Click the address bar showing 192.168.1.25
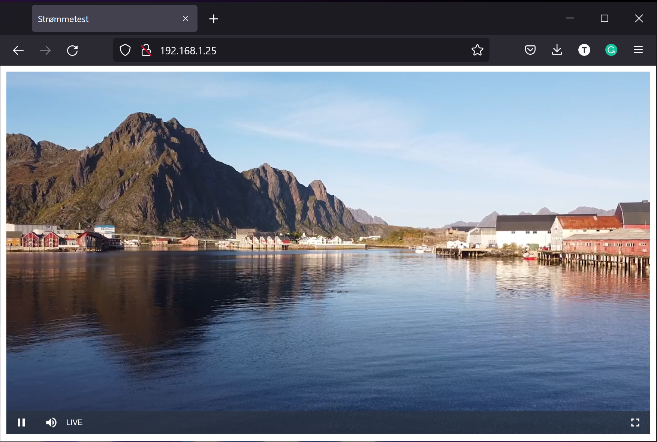 300,51
